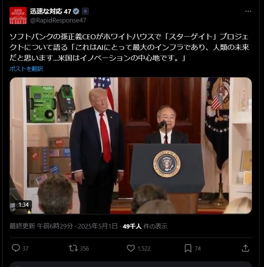The height and width of the screenshot is (267, 264).
Task: Bookmark the post with bookmark icon
Action: 188,248
